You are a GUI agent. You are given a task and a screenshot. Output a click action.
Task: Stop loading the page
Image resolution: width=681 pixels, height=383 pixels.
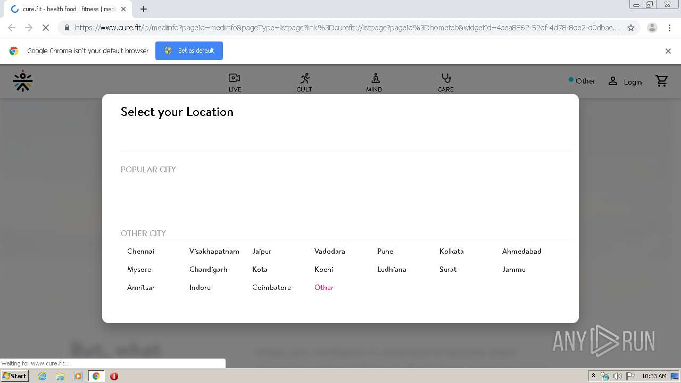(46, 28)
